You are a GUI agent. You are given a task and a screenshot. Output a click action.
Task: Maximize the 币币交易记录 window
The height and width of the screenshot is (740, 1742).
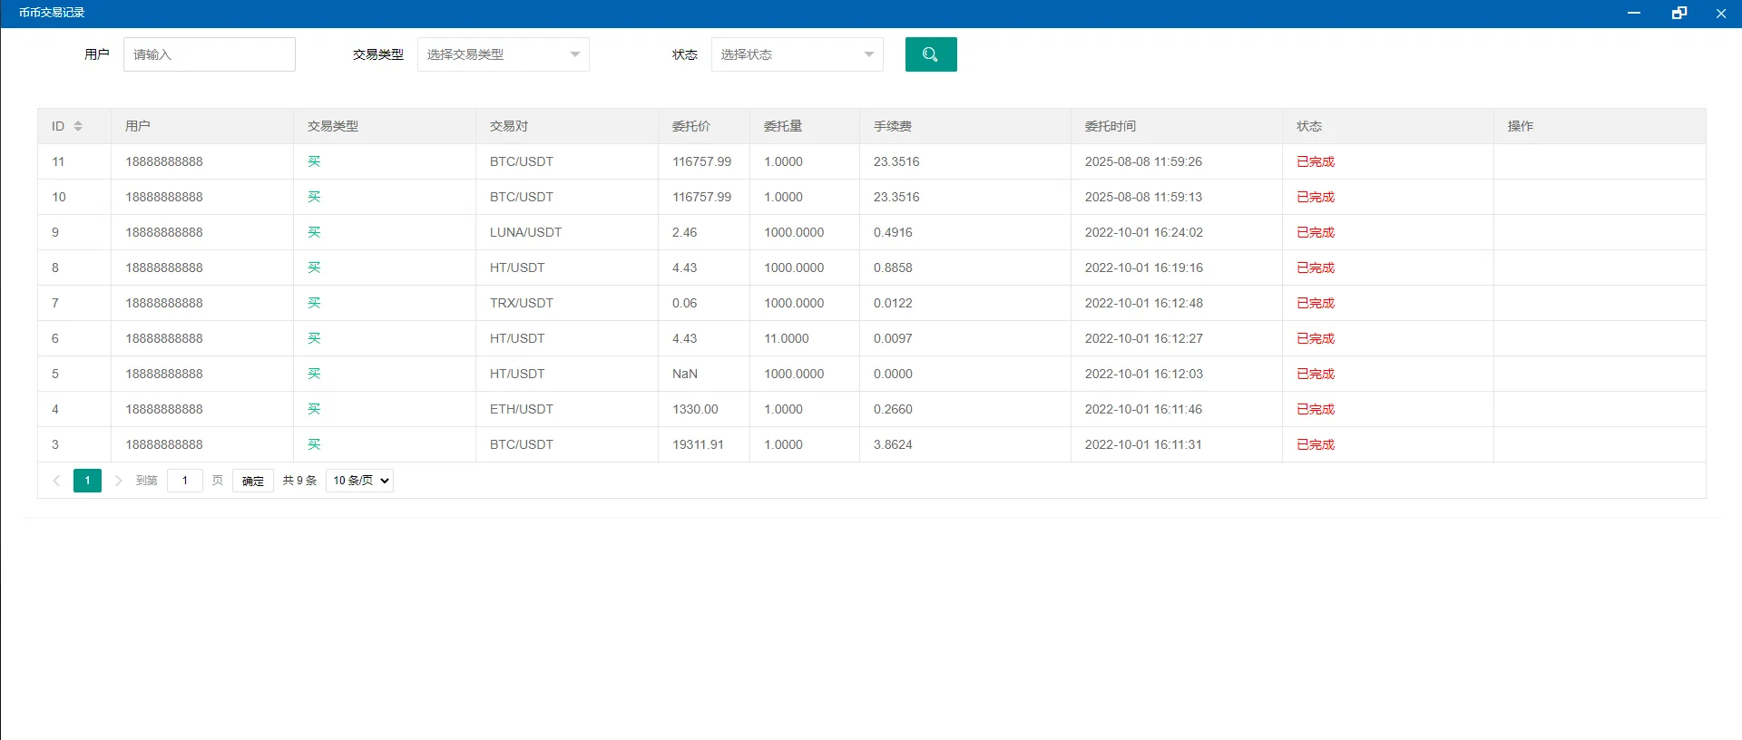1678,13
